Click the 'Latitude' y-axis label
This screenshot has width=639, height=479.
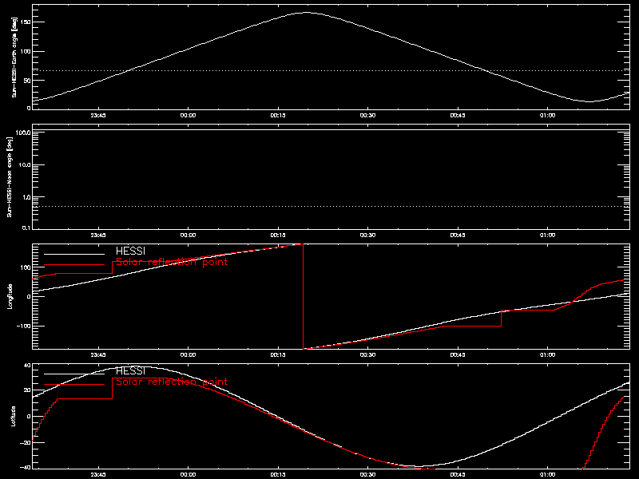tap(14, 416)
